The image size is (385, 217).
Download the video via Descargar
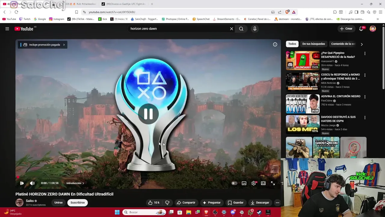(260, 203)
